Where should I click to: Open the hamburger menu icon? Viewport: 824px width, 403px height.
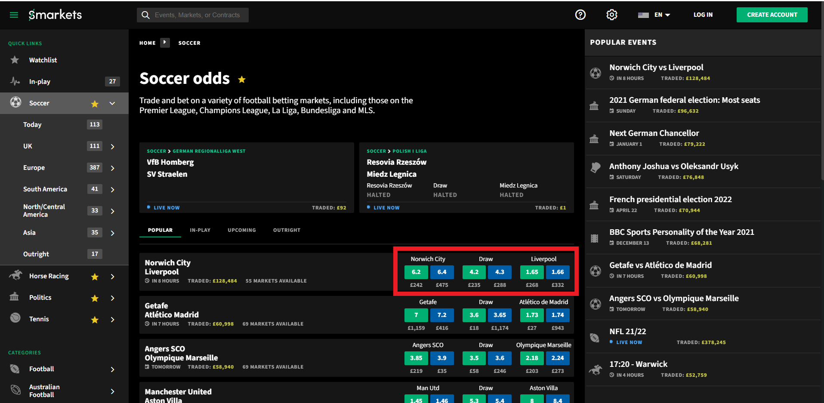pyautogui.click(x=14, y=15)
